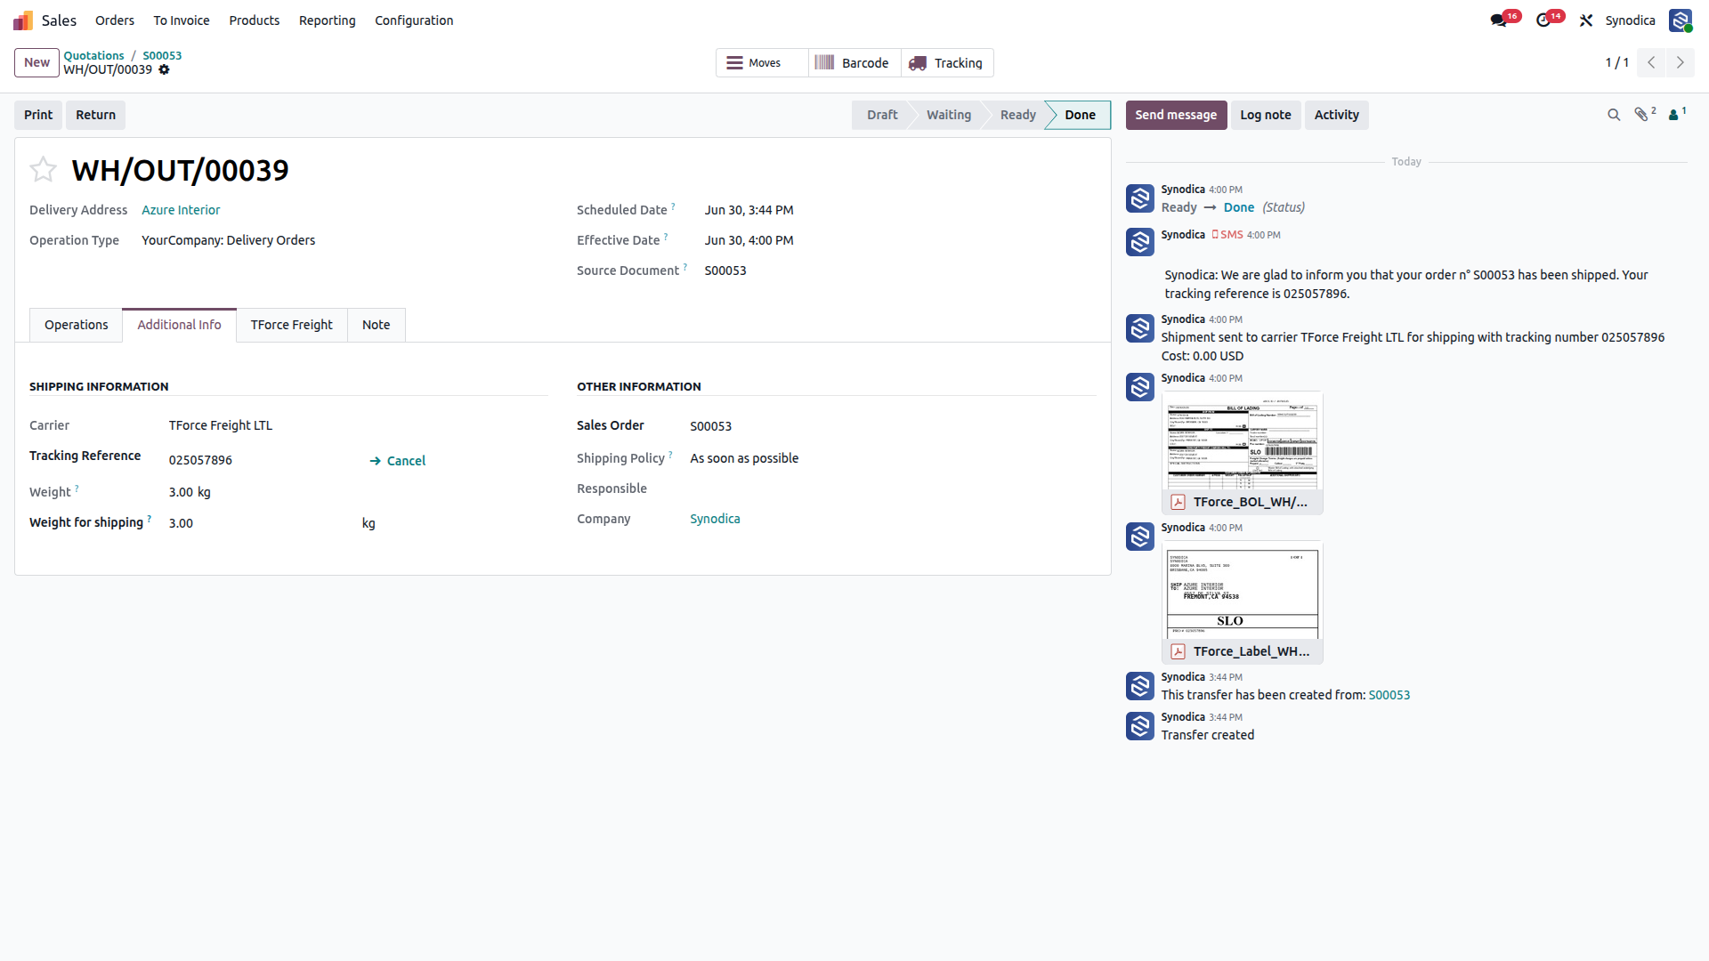Open the TForce Bill of Lading thumbnail

pos(1242,441)
